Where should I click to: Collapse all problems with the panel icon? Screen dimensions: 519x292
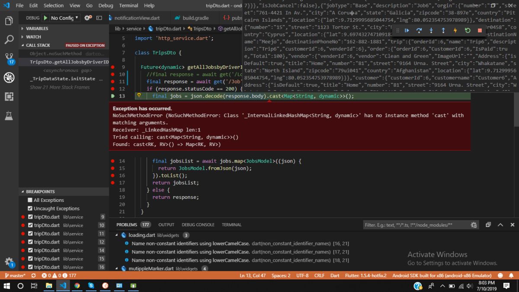(488, 225)
